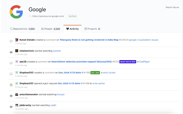The height and width of the screenshot is (114, 183).
Task: Click the green pull request icon
Action: pos(11,85)
